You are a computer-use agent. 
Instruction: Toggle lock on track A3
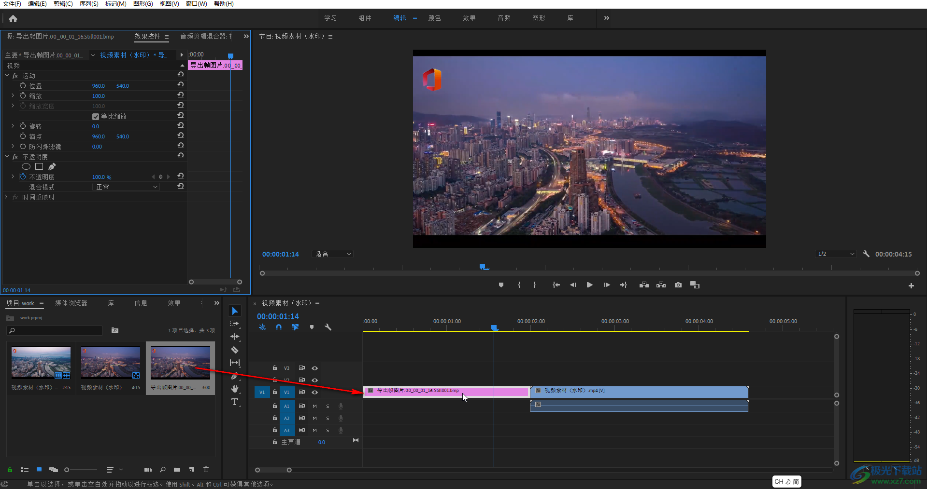(275, 430)
